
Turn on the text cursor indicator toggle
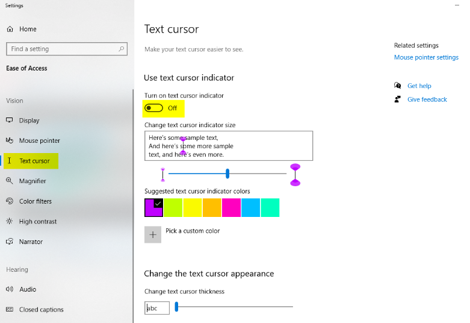pos(154,108)
